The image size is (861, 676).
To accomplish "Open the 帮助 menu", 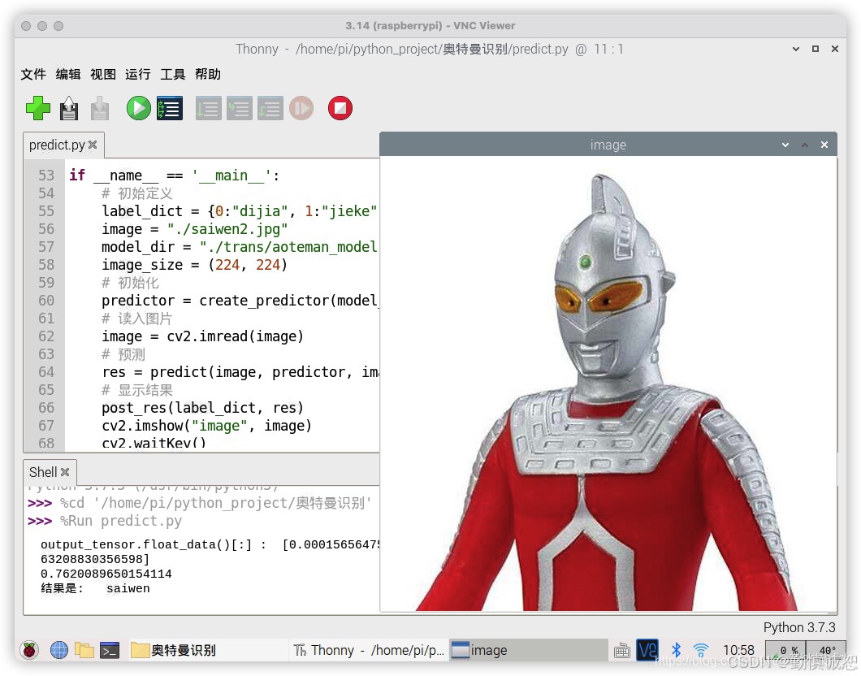I will pos(208,74).
